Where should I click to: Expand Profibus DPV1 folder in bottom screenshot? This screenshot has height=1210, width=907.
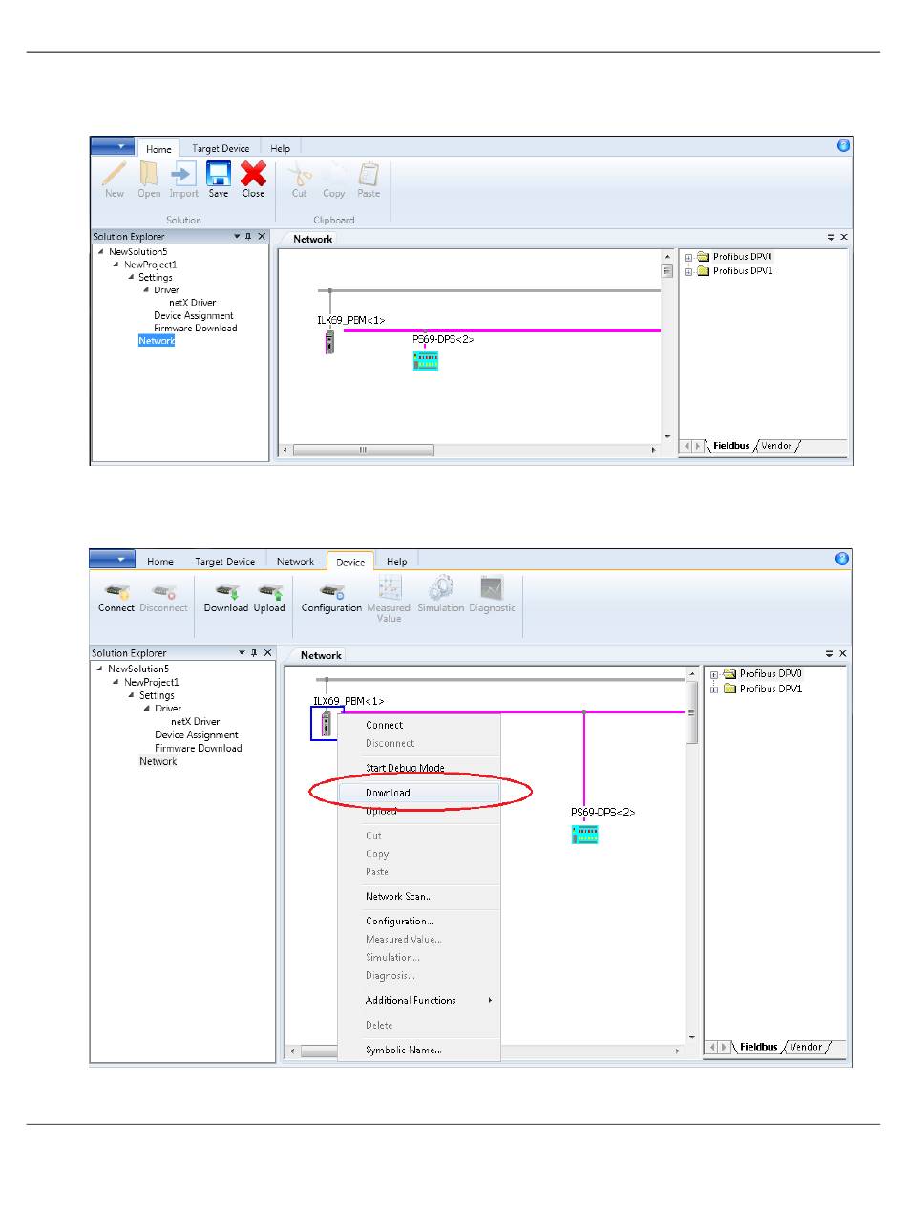tap(714, 689)
